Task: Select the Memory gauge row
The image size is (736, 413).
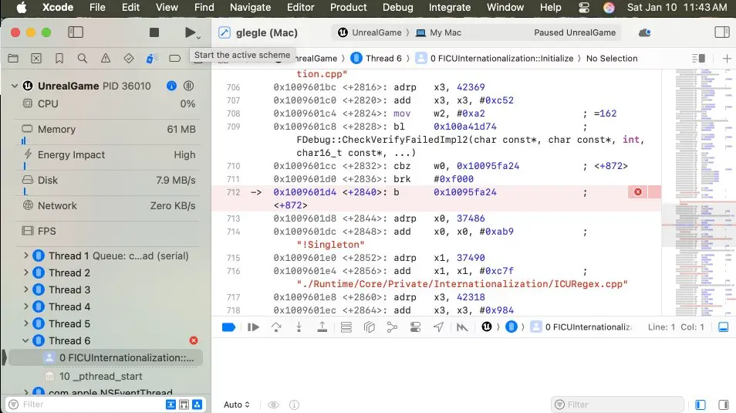Action: pos(108,130)
